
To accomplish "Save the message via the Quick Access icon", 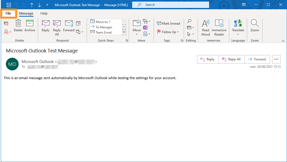I will click(9, 4).
